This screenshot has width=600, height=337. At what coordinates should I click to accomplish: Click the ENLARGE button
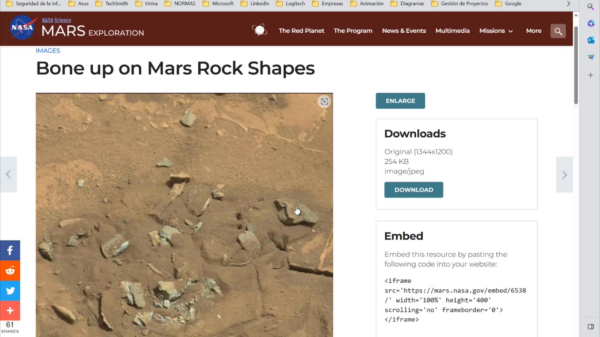click(x=400, y=101)
